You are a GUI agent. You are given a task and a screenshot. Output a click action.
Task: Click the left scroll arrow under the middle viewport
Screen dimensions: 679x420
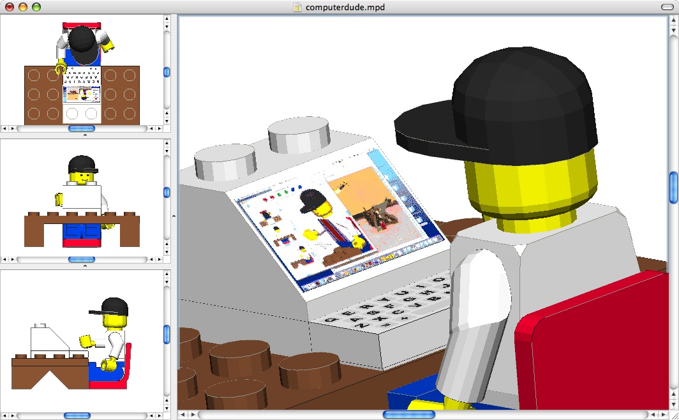tap(4, 259)
